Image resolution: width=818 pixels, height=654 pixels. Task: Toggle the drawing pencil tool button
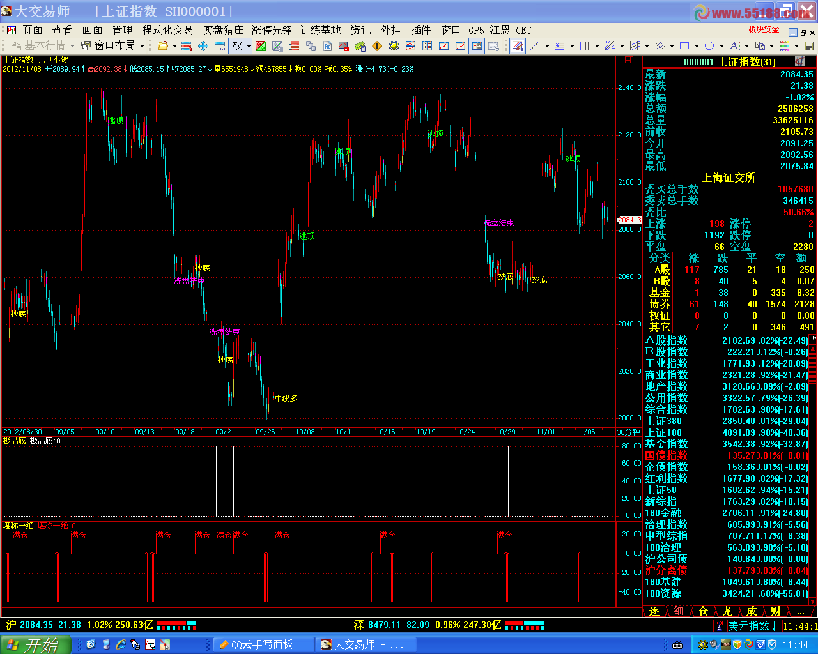click(518, 46)
